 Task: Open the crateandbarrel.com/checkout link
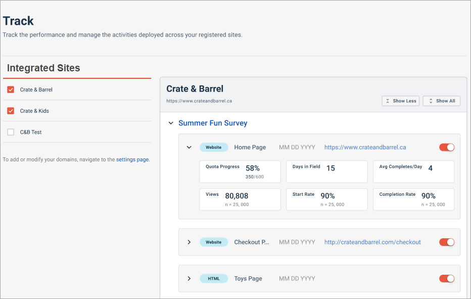tap(372, 242)
